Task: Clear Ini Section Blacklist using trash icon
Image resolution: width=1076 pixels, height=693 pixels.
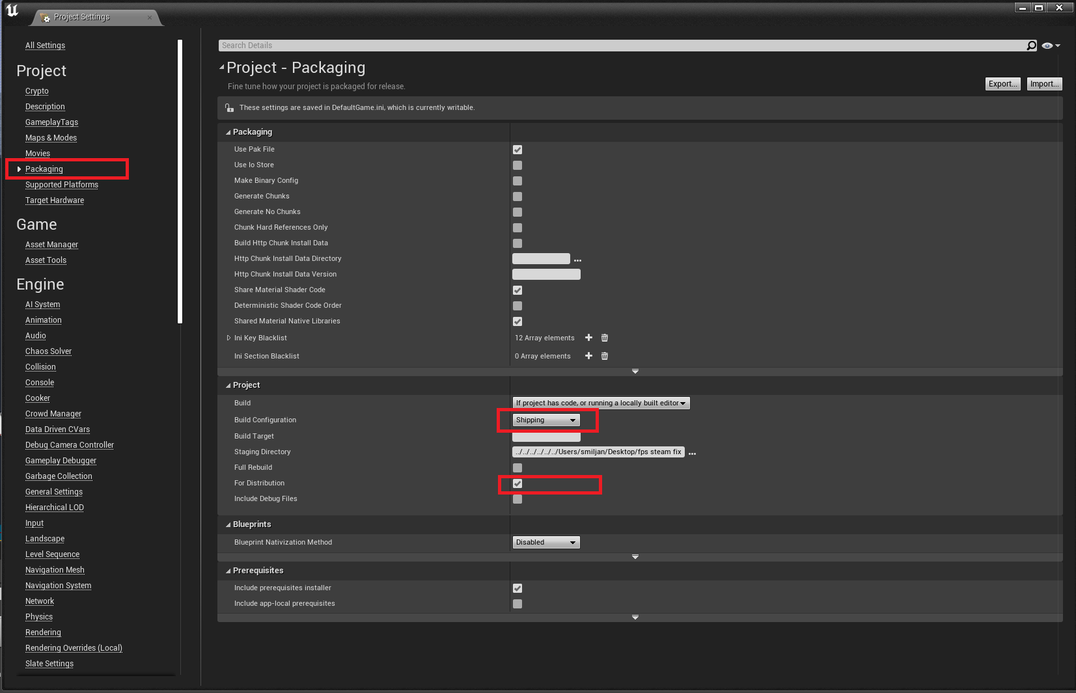Action: click(x=605, y=356)
